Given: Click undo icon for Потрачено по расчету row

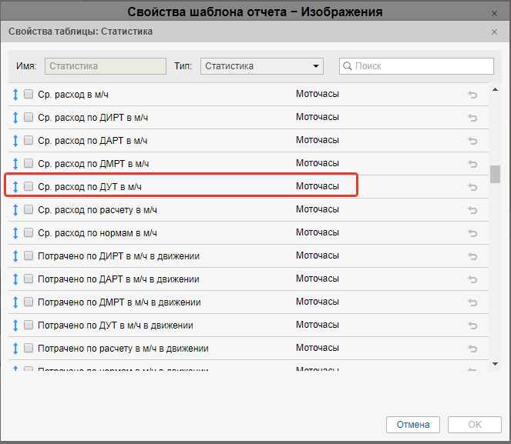Looking at the screenshot, I should 472,349.
